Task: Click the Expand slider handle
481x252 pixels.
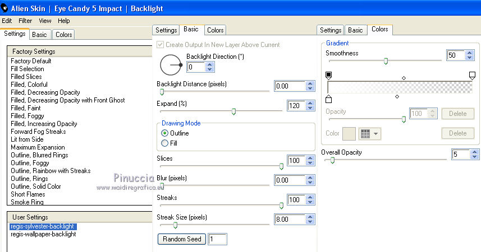Action: [233, 112]
